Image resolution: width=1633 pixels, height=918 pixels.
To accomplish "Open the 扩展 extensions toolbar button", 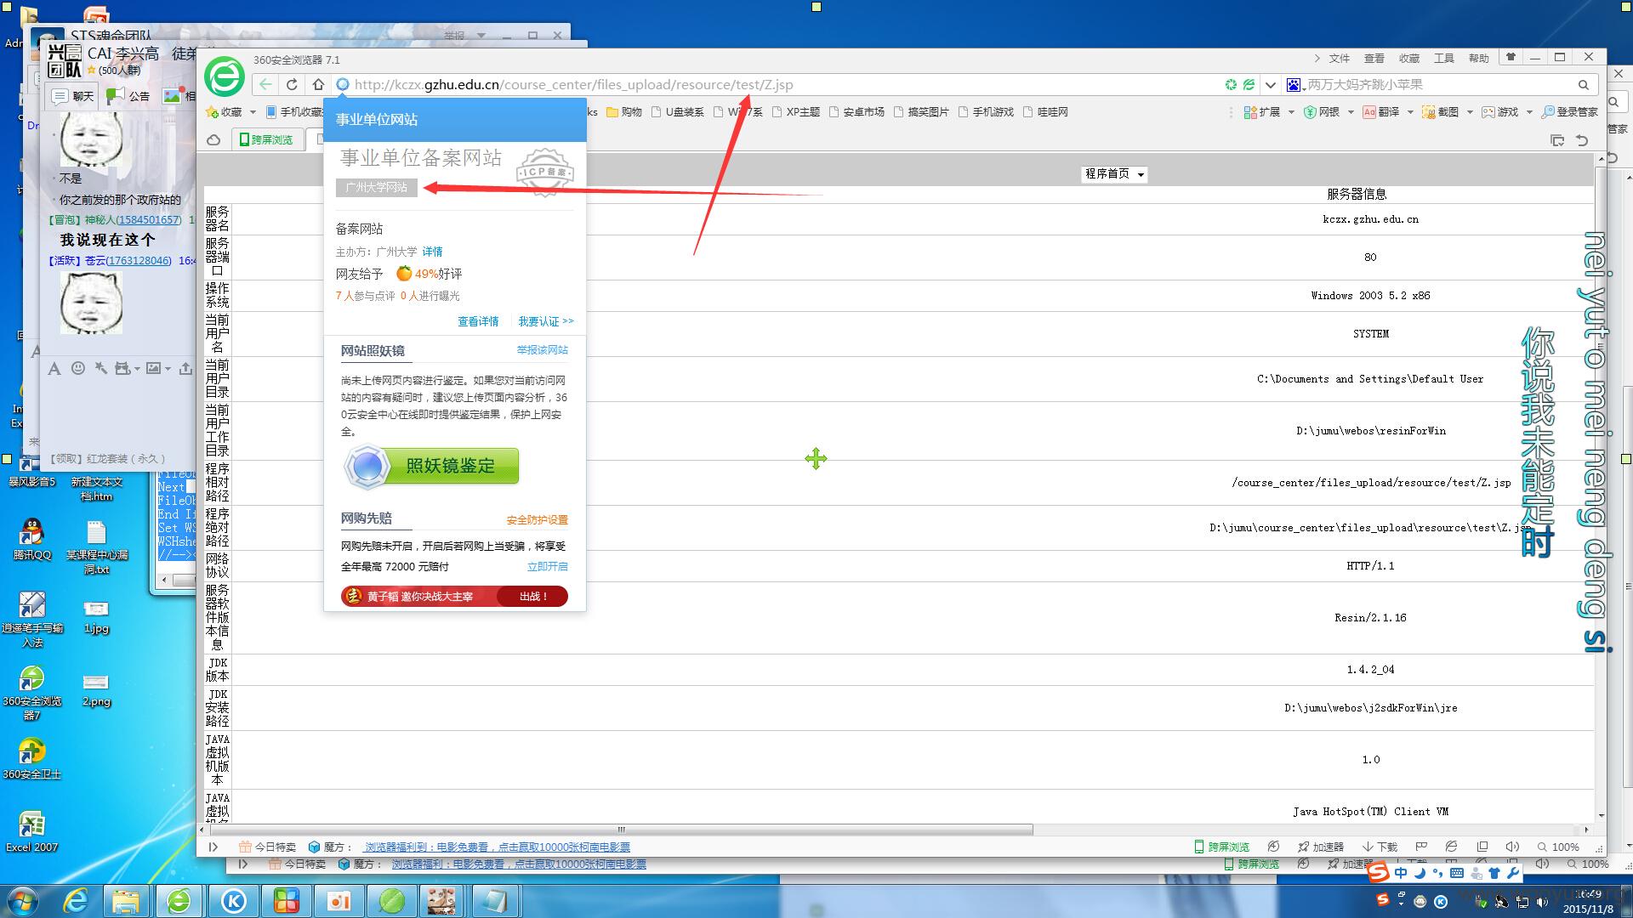I will (x=1262, y=111).
